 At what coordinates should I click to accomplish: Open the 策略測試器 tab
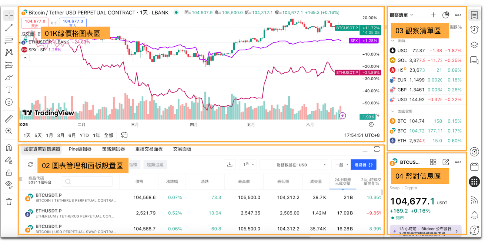click(x=113, y=149)
